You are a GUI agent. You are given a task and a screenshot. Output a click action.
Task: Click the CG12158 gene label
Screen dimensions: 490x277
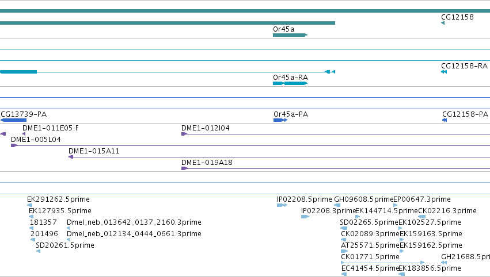click(x=457, y=17)
